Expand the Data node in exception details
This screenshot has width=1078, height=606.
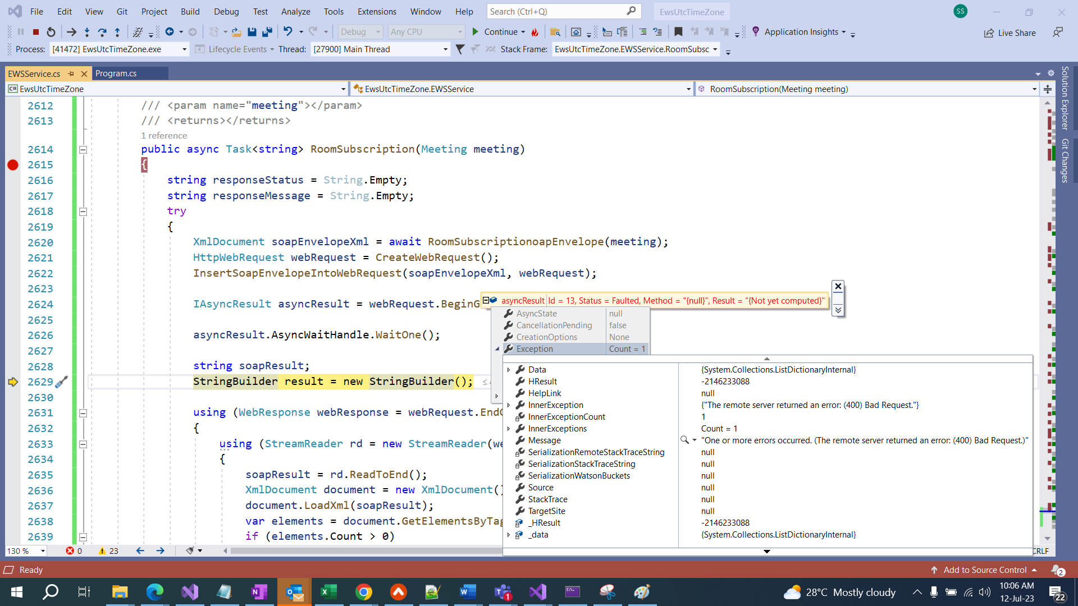509,369
